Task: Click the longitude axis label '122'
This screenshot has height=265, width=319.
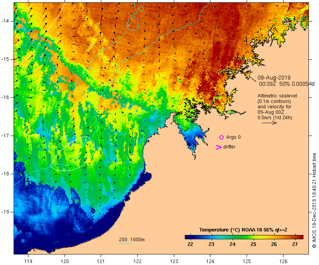Action: click(138, 261)
